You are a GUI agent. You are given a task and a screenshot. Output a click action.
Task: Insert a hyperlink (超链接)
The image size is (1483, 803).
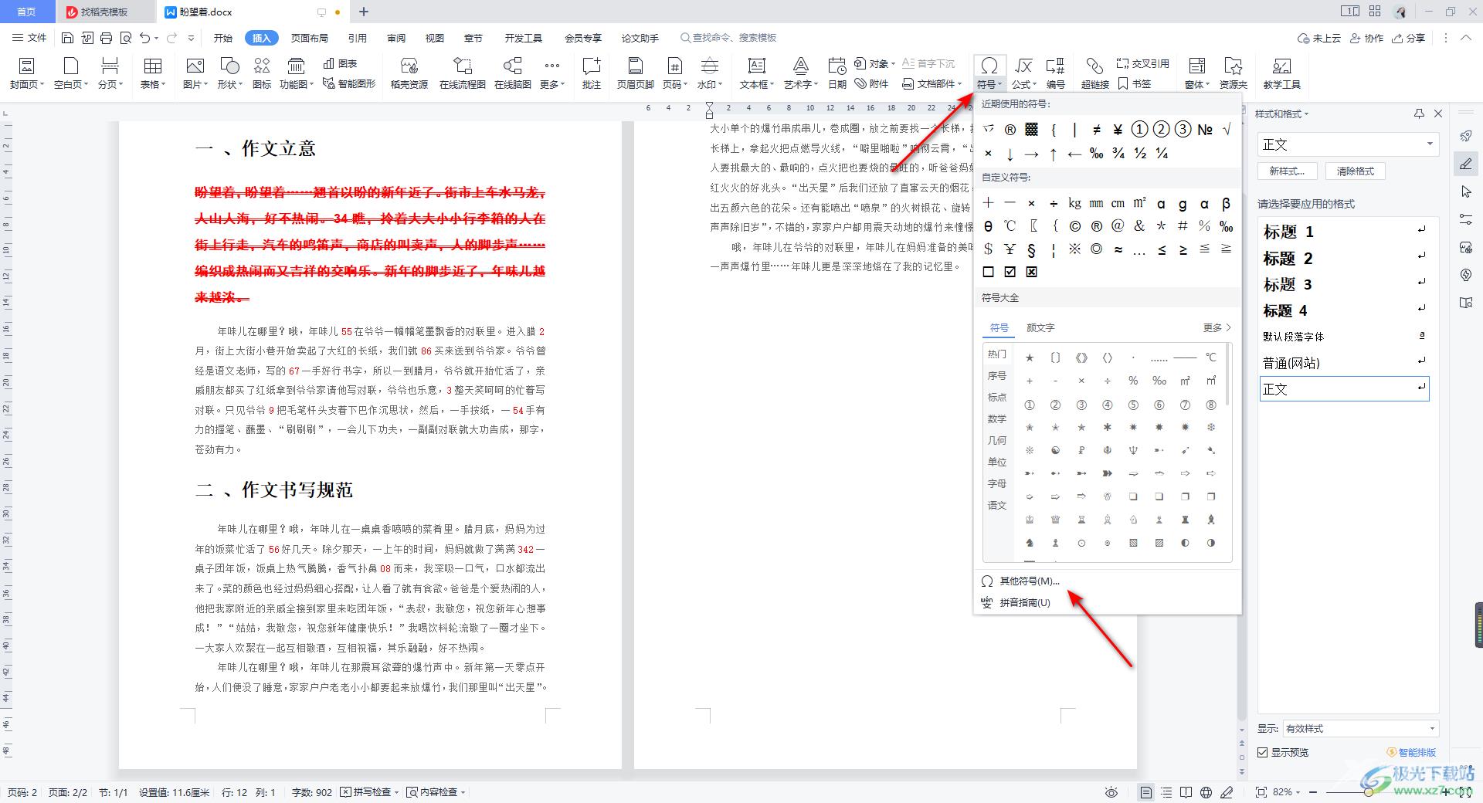tap(1094, 73)
